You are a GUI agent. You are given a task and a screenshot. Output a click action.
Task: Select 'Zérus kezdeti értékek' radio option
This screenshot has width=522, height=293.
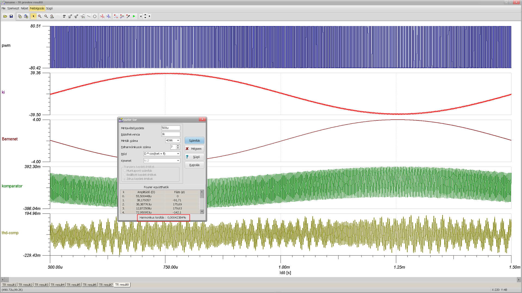click(125, 179)
